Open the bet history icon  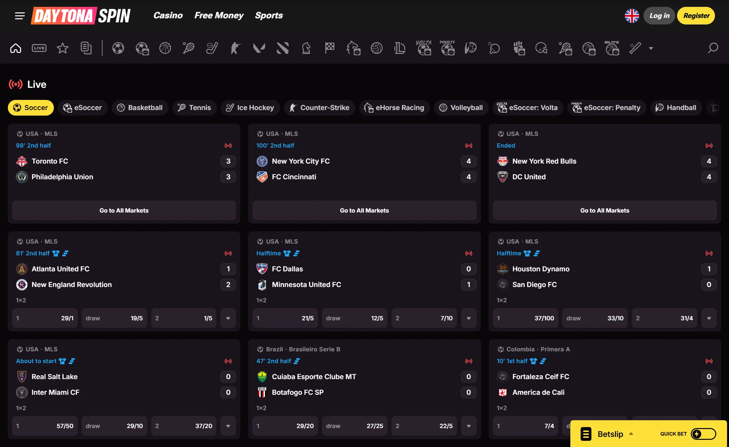tap(86, 48)
